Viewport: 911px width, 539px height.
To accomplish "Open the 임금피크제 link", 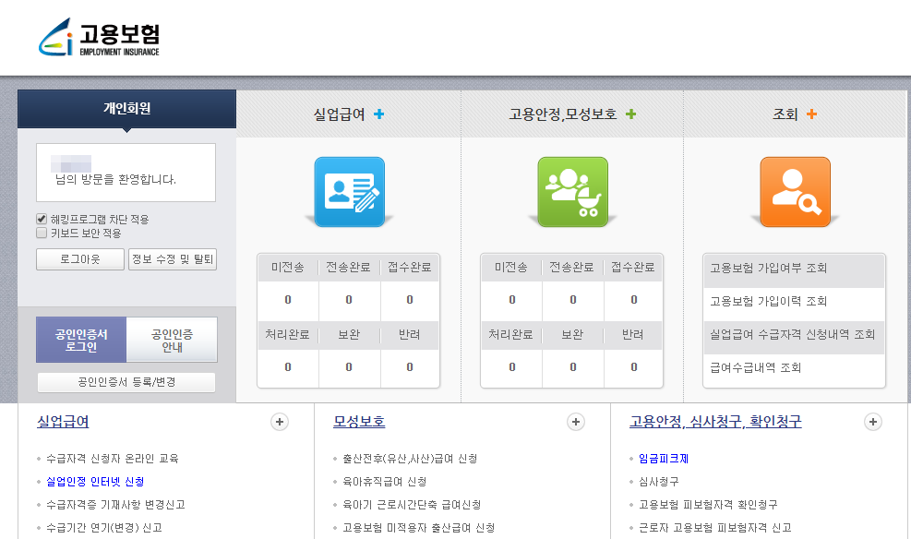I will click(662, 457).
